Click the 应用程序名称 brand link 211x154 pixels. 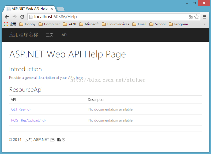tap(24, 35)
